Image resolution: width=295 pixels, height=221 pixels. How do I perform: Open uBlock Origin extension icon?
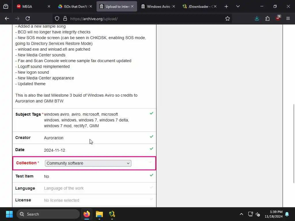278,18
